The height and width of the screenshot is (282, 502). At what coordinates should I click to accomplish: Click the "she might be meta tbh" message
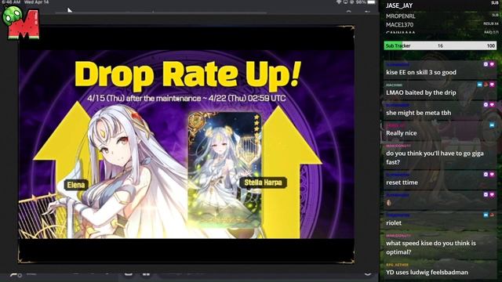418,113
